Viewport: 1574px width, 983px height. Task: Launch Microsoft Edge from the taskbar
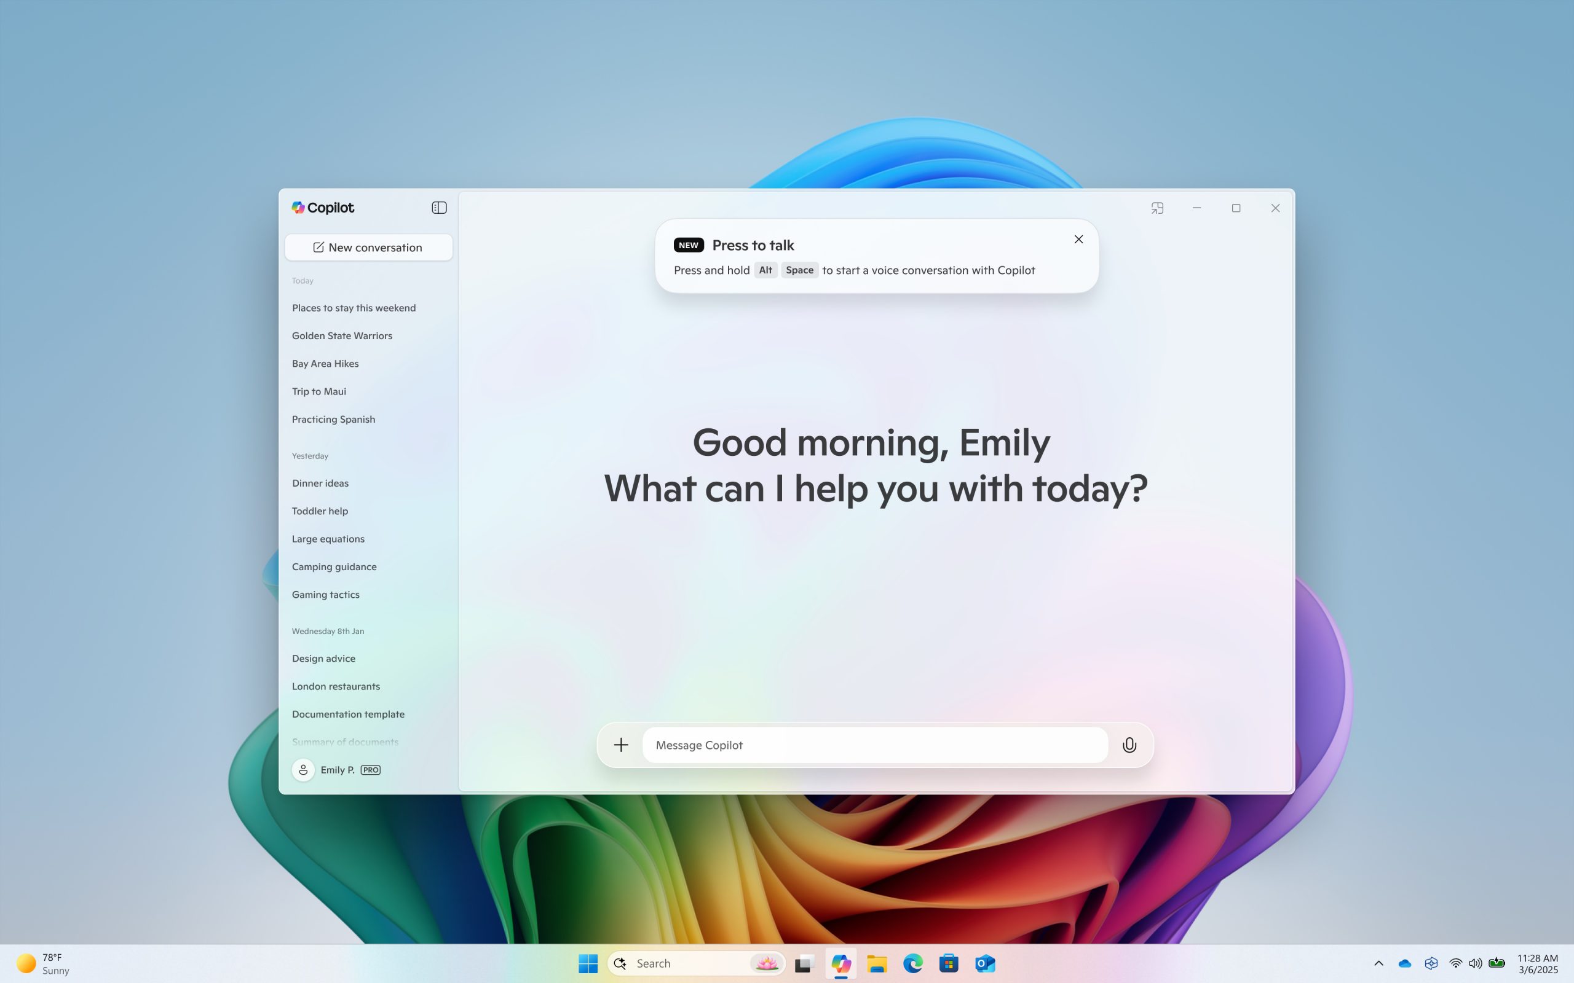tap(912, 963)
